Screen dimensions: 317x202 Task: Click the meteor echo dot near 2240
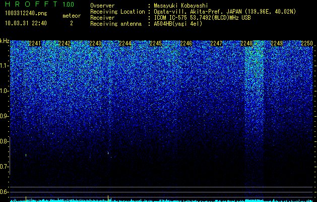pos(26,156)
